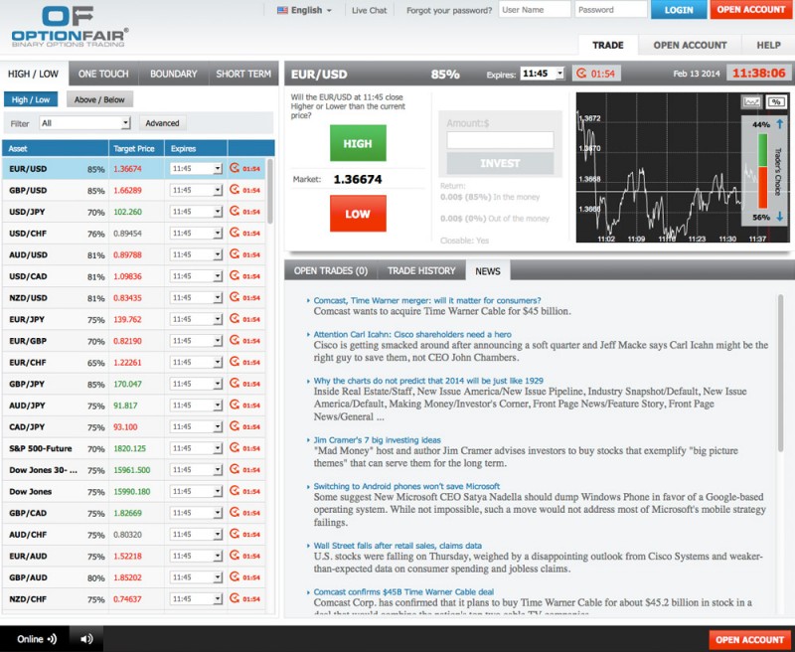Select the blue High / Low option type toggle

click(31, 99)
